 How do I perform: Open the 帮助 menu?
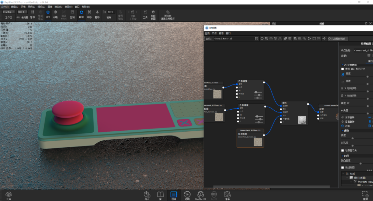(x=86, y=7)
